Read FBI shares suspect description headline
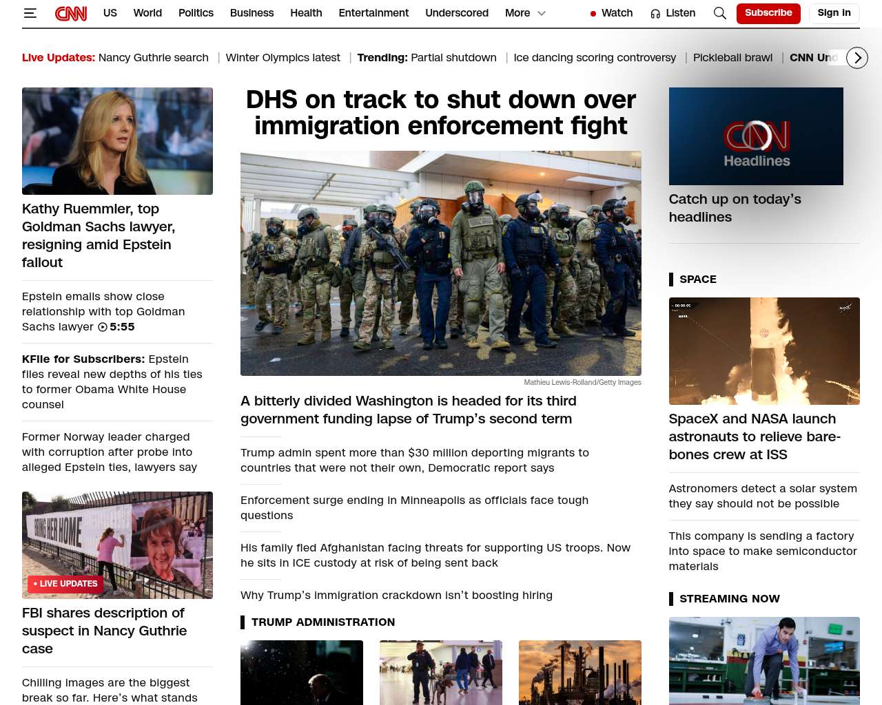The height and width of the screenshot is (705, 882). point(104,631)
